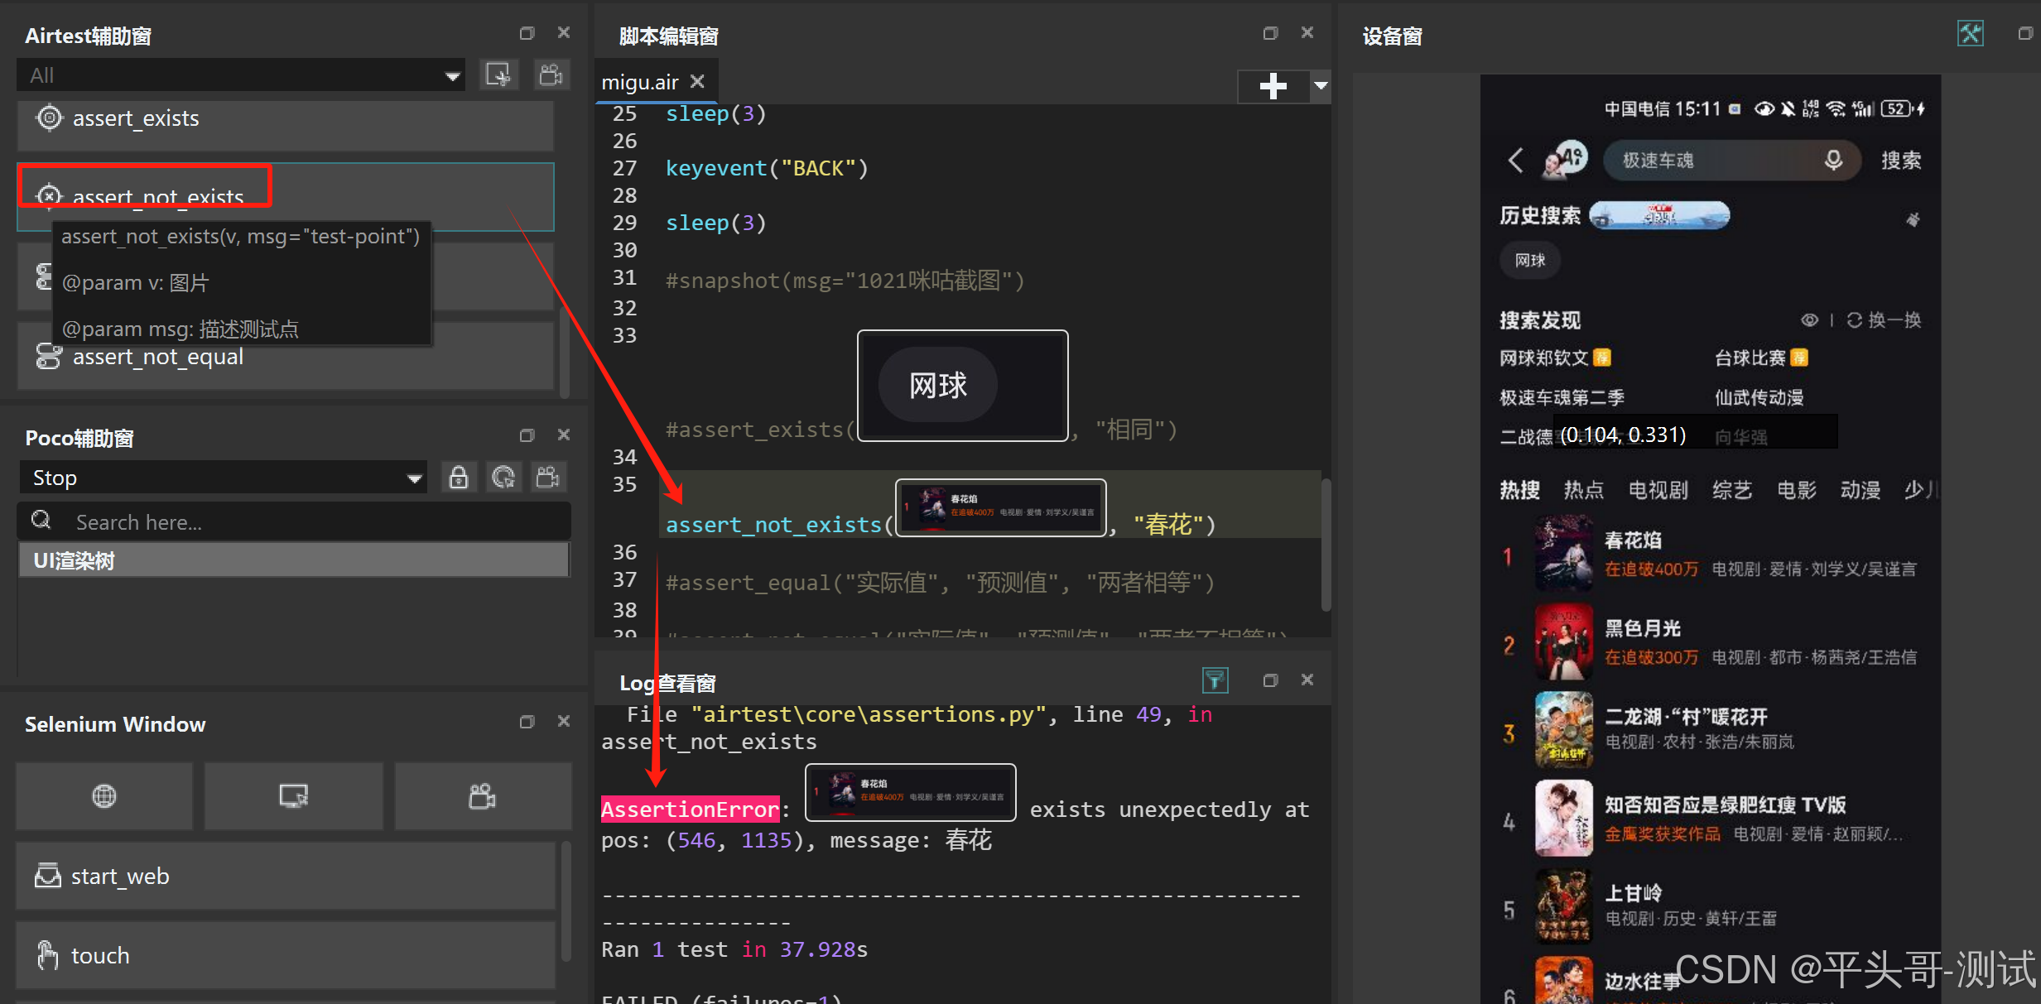Viewport: 2041px width, 1004px height.
Task: Open the script tab list dropdown arrow
Action: [1321, 85]
